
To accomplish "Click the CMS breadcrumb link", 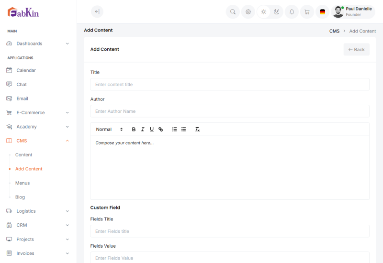I will (x=334, y=31).
